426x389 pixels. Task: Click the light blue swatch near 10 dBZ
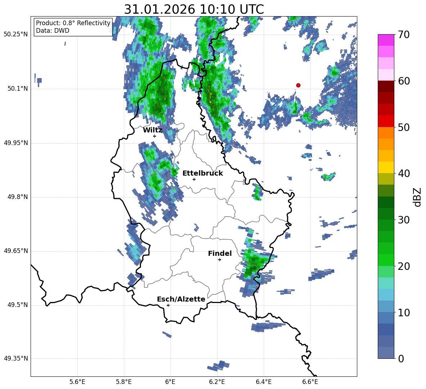tap(386, 306)
